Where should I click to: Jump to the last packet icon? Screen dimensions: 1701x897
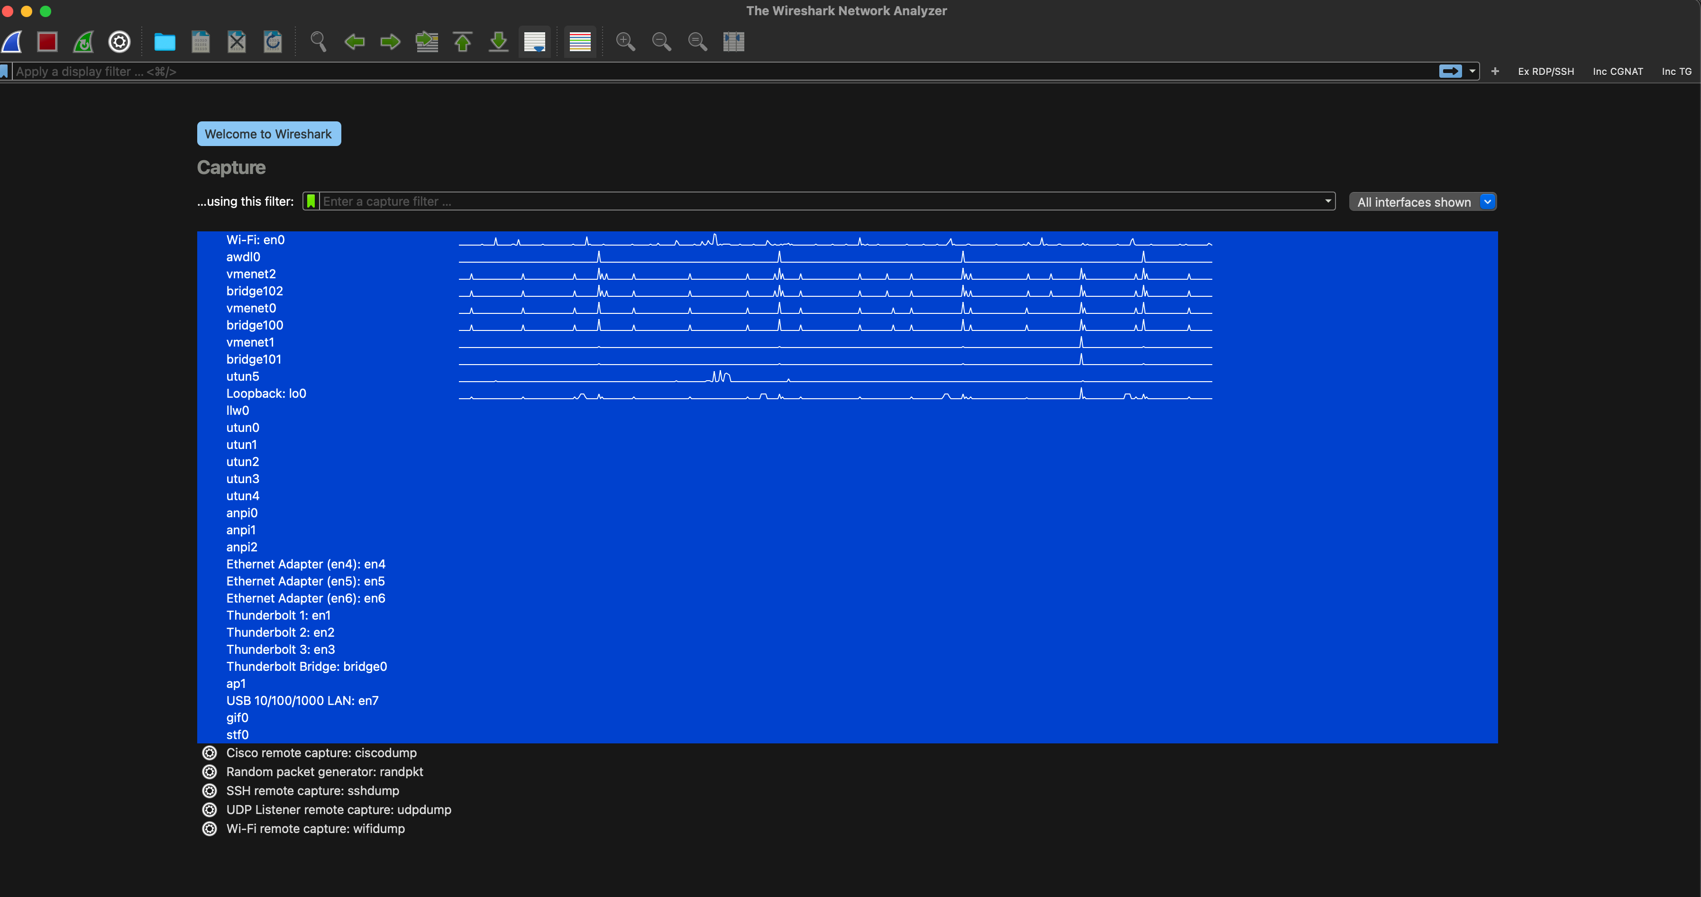coord(499,42)
